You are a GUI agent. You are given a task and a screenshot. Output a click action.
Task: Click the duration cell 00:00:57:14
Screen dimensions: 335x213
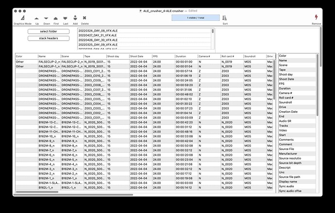point(187,71)
